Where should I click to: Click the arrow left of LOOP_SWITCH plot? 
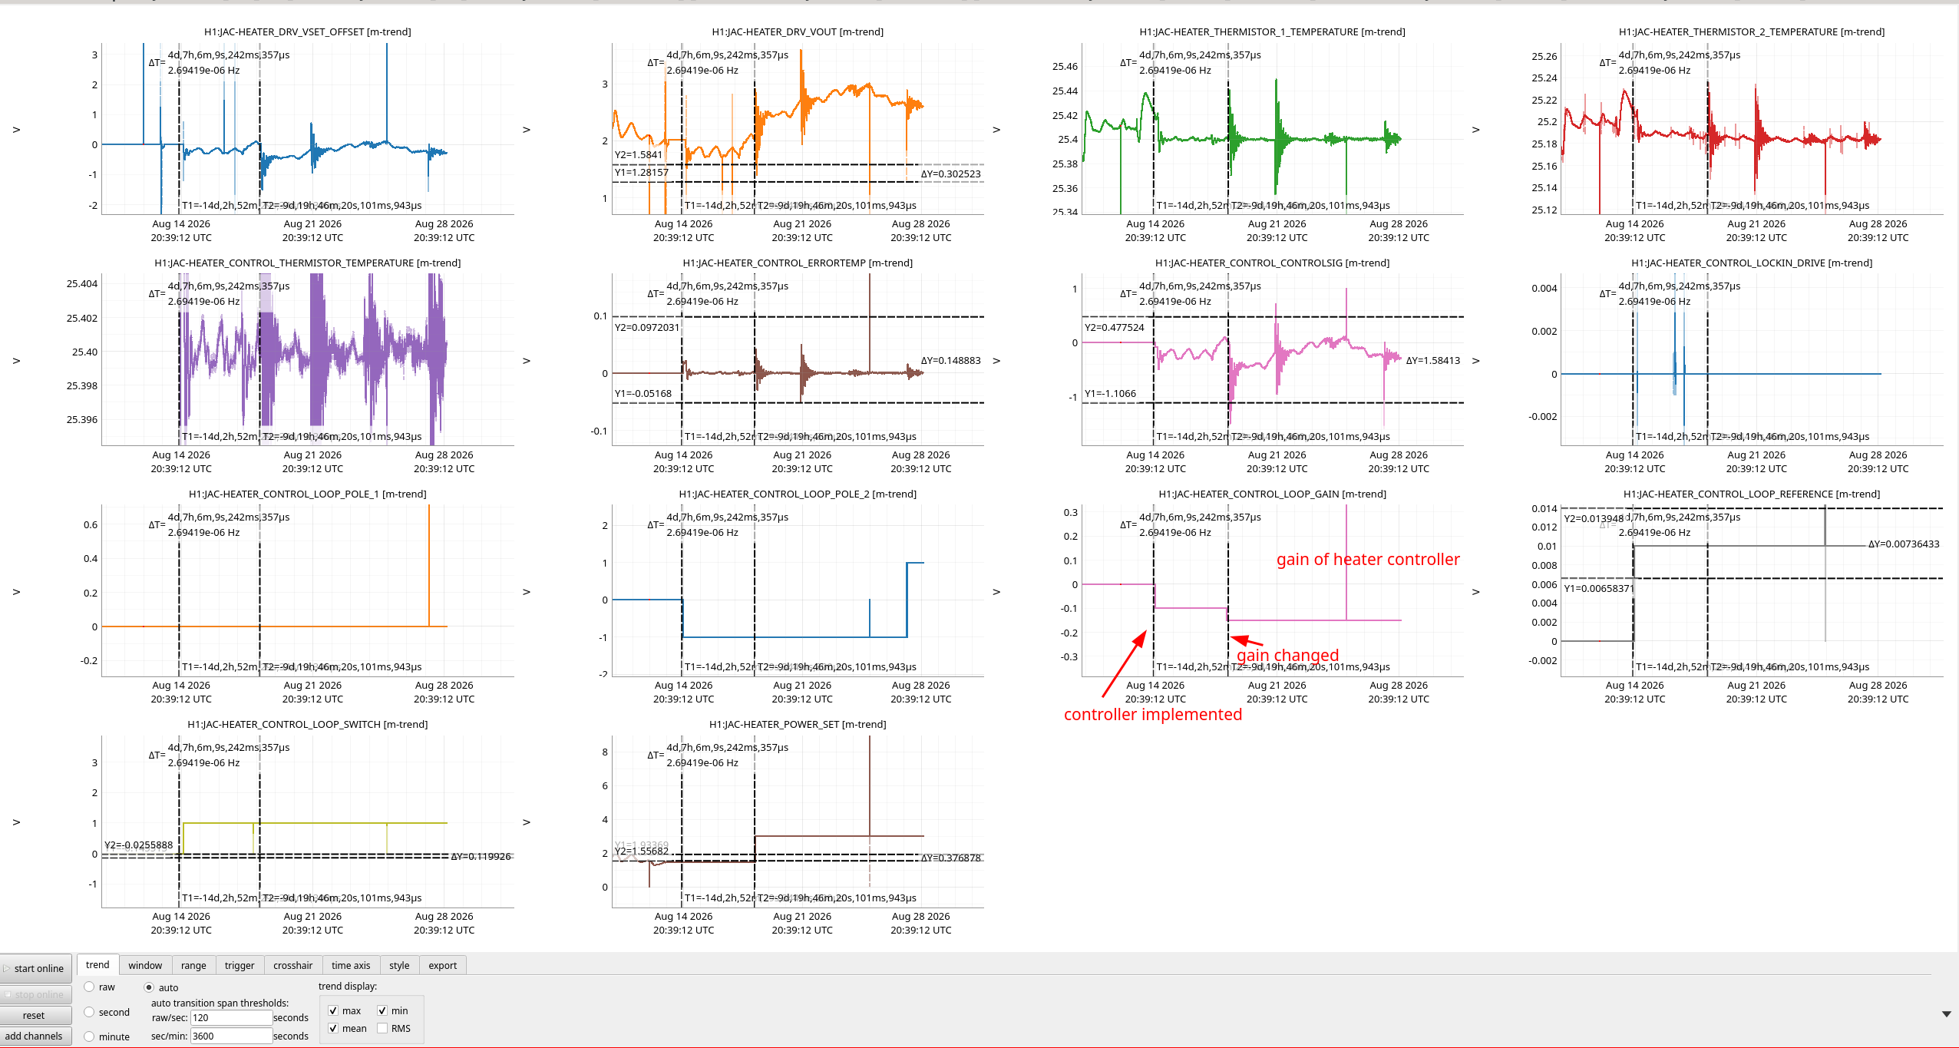pyautogui.click(x=16, y=822)
